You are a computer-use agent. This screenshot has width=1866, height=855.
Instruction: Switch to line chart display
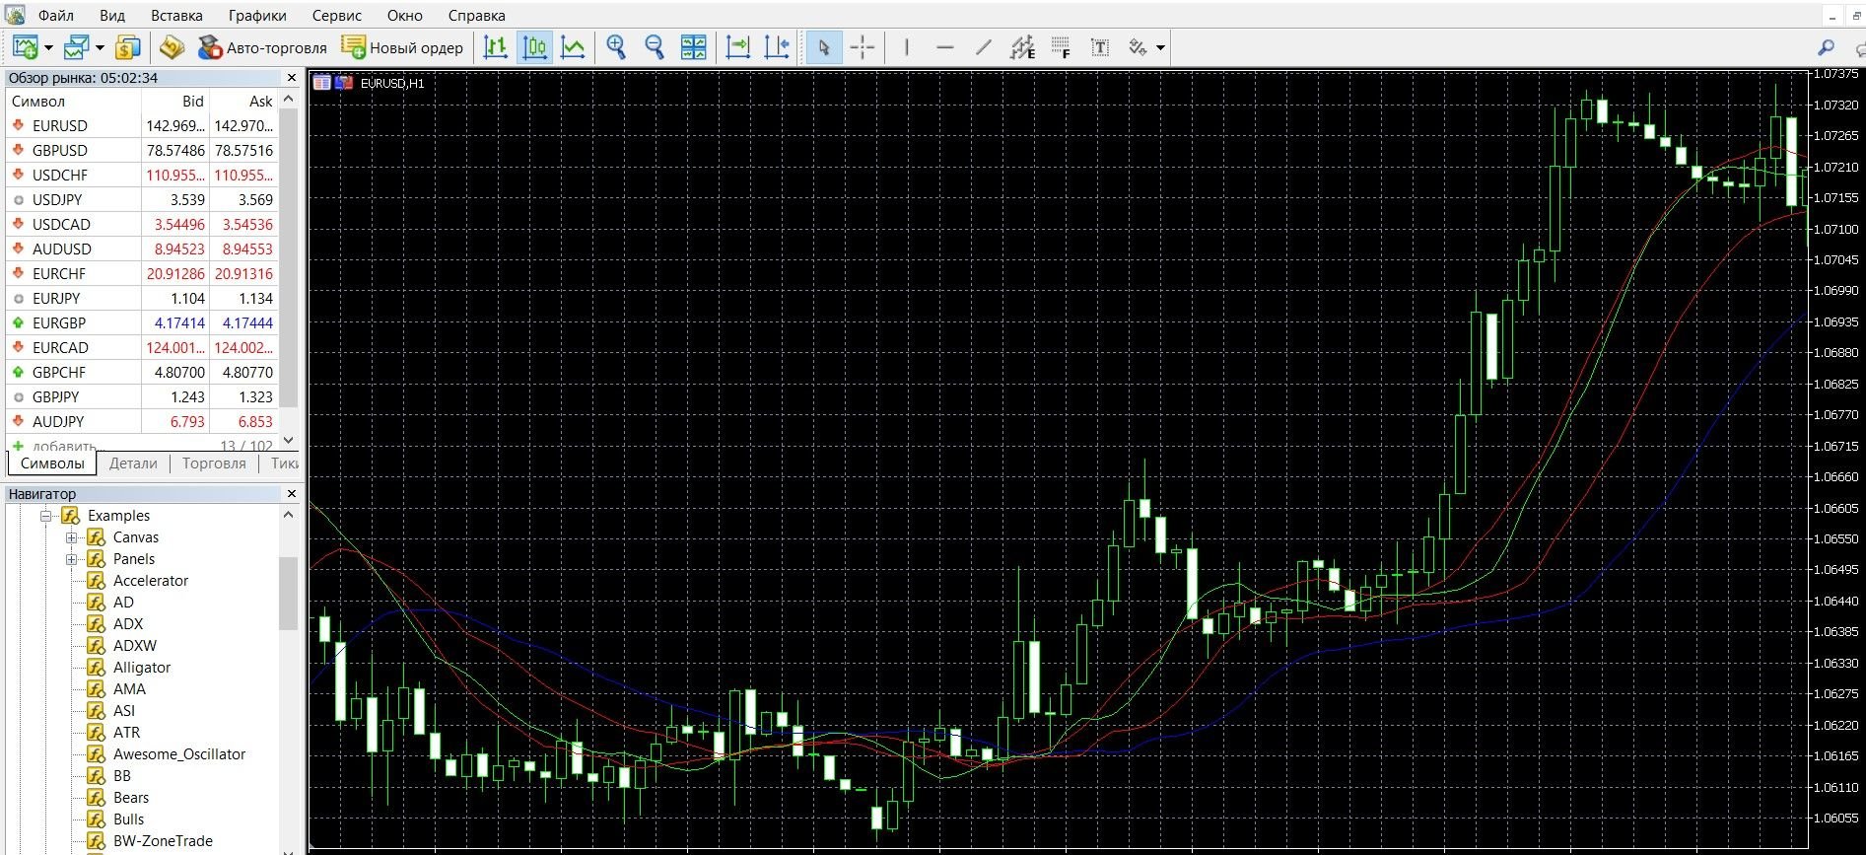[x=573, y=47]
